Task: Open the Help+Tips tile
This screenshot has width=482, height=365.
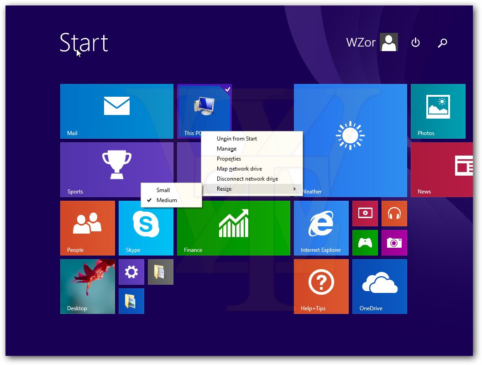Action: (x=321, y=287)
